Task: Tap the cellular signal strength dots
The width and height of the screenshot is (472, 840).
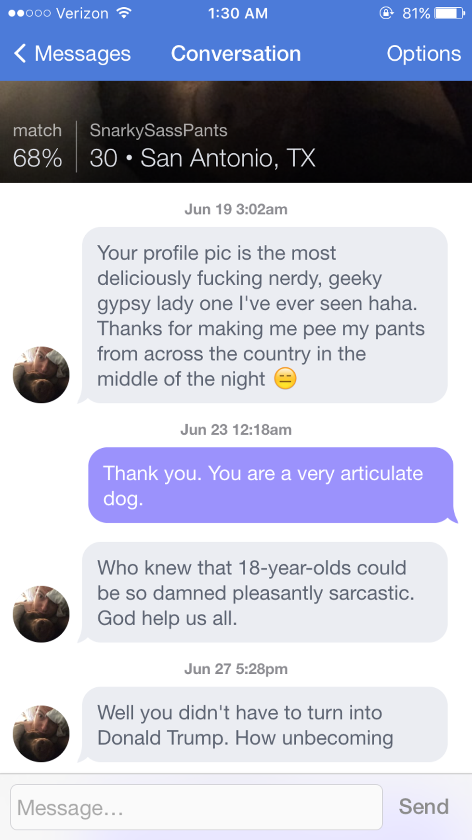Action: (29, 13)
